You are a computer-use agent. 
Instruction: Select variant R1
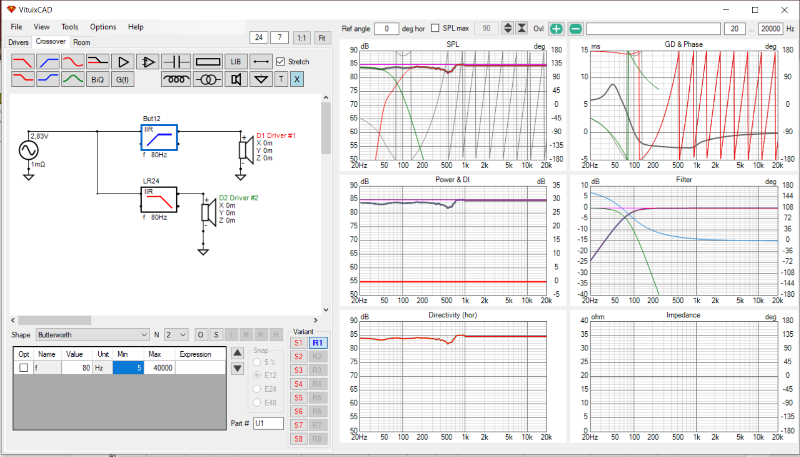tap(318, 343)
